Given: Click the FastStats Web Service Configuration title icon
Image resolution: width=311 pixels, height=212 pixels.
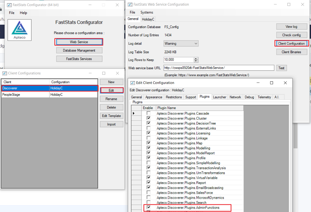Looking at the screenshot, I should (130, 4).
